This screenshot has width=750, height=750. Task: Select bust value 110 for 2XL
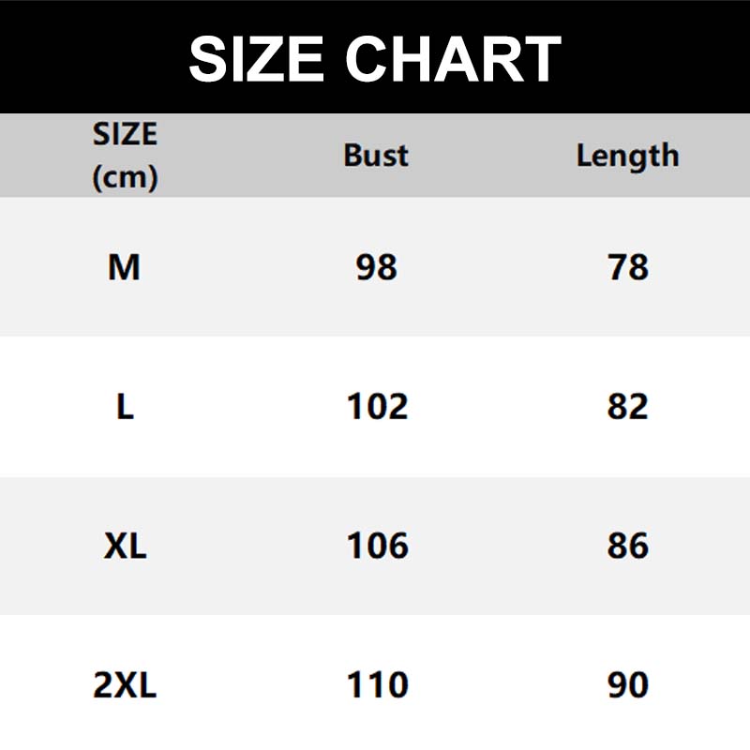tap(377, 685)
